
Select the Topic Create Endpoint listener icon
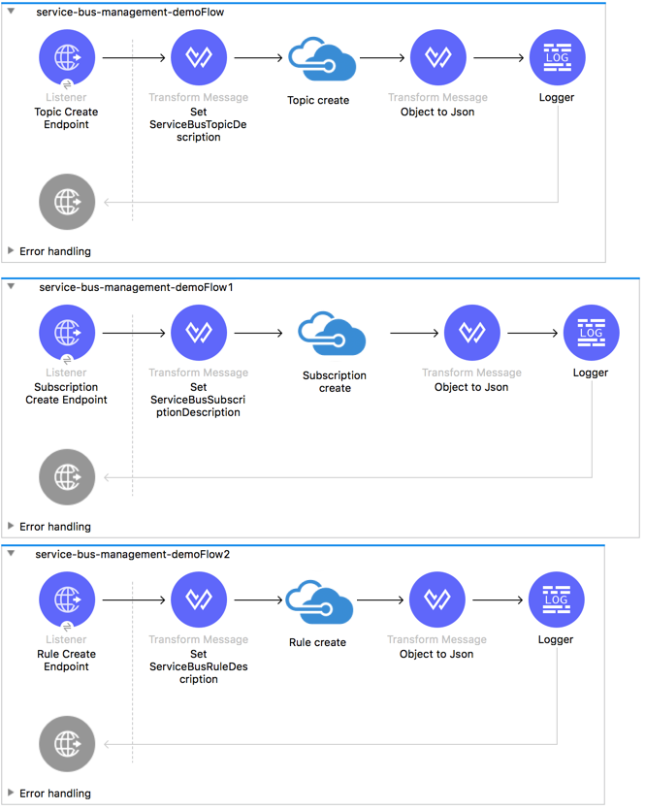coord(67,58)
